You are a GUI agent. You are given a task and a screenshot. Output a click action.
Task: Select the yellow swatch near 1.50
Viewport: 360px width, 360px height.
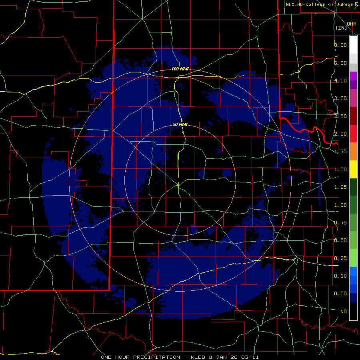coord(353,169)
